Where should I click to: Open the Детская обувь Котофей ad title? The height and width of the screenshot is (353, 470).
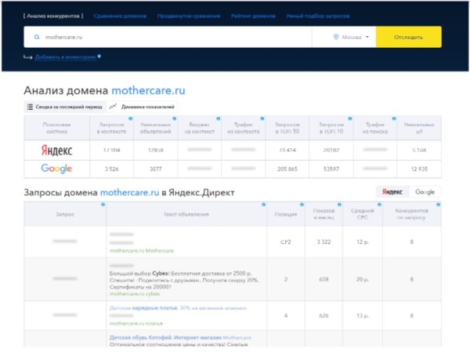[180, 337]
